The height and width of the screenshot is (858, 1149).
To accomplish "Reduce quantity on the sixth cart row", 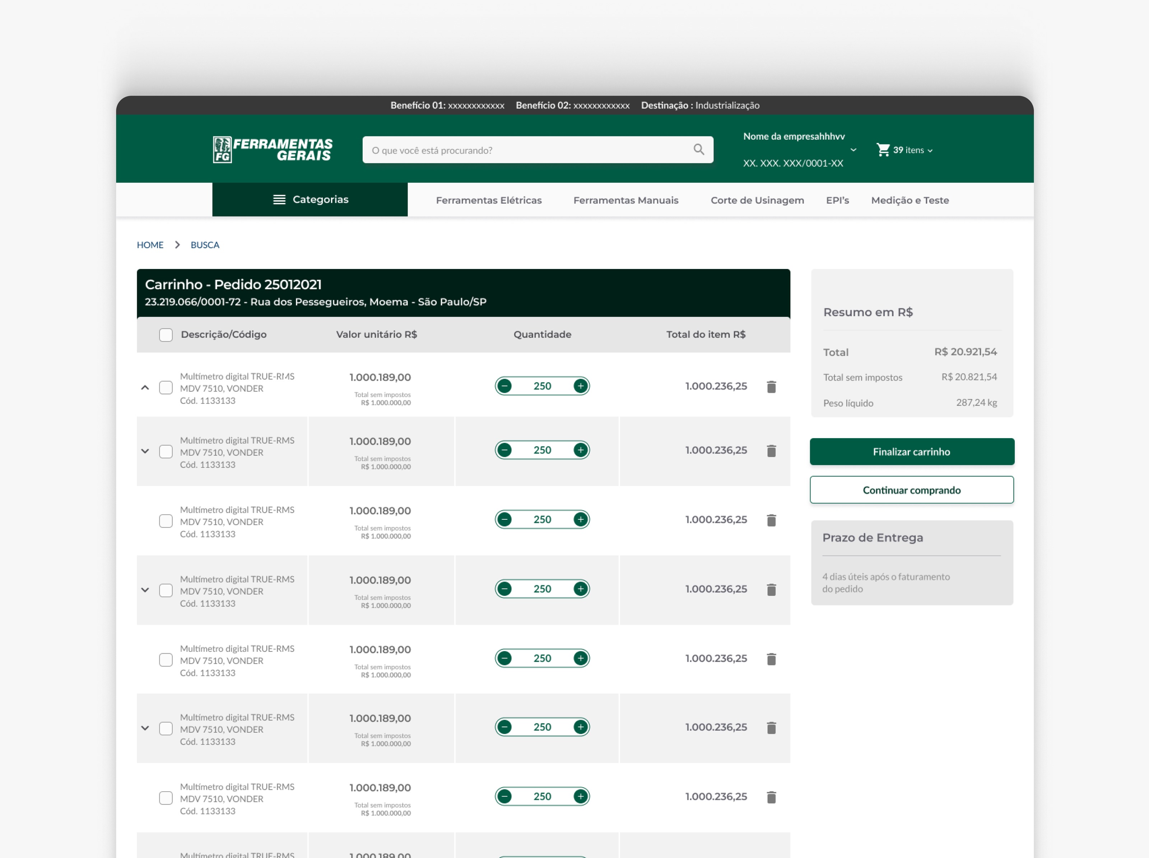I will pos(504,727).
